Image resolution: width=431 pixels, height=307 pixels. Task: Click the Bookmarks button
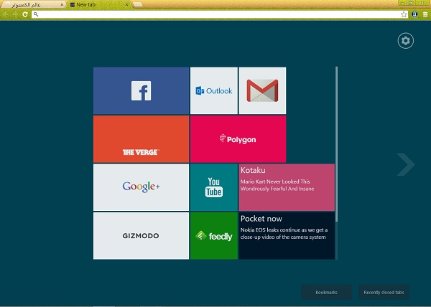[326, 292]
